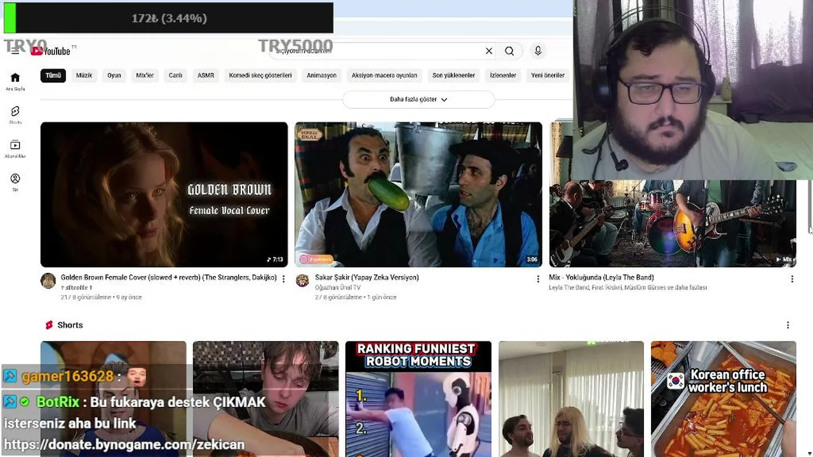Open options menu for Sakar Şakir video
This screenshot has width=813, height=457.
pyautogui.click(x=538, y=279)
